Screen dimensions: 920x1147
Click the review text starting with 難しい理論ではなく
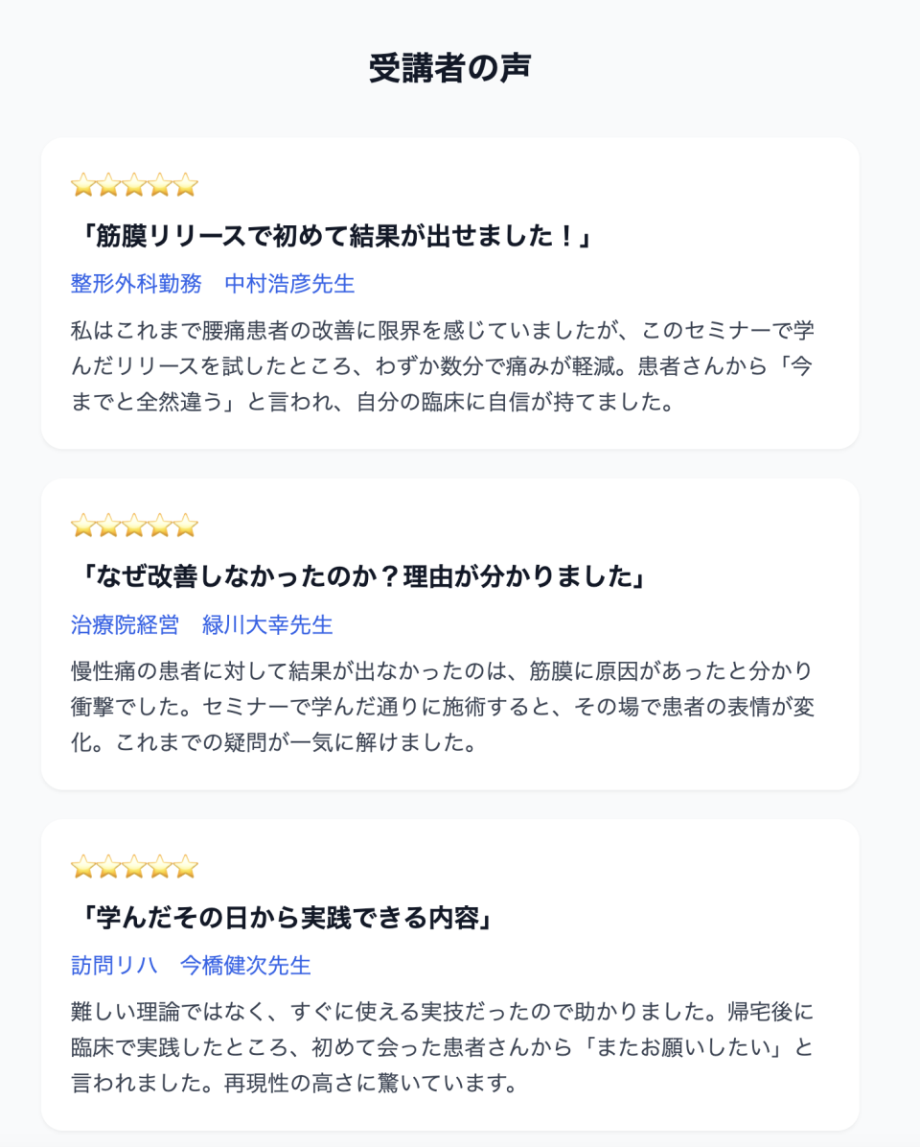tap(443, 1047)
